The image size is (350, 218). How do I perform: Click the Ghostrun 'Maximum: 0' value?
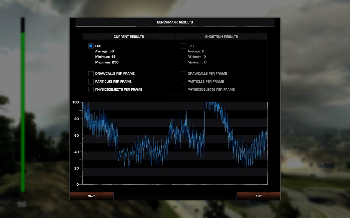tap(197, 62)
